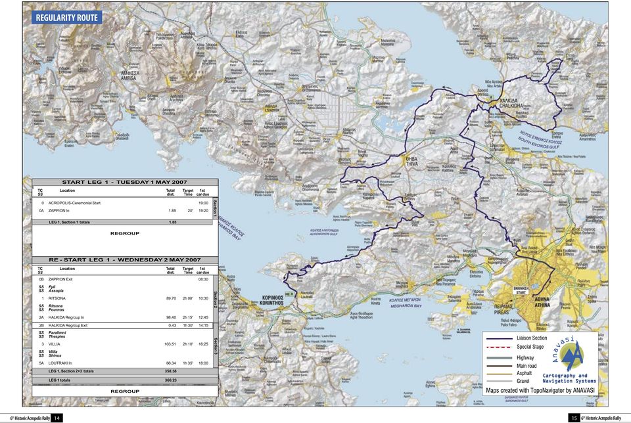
Task: Click the 98.40 distance cell
Action: [172, 318]
